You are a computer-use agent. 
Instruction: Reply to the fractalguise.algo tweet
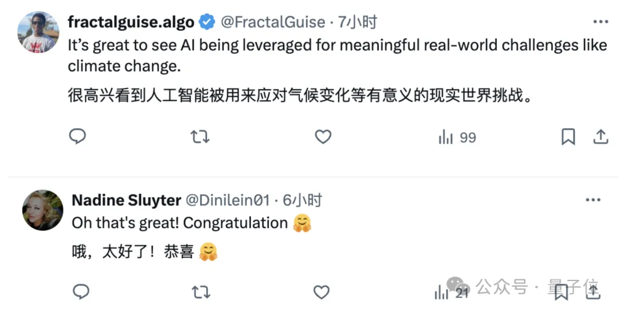click(x=77, y=137)
